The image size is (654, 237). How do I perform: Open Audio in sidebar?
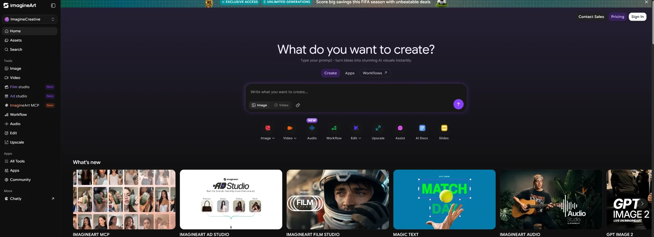click(30, 124)
